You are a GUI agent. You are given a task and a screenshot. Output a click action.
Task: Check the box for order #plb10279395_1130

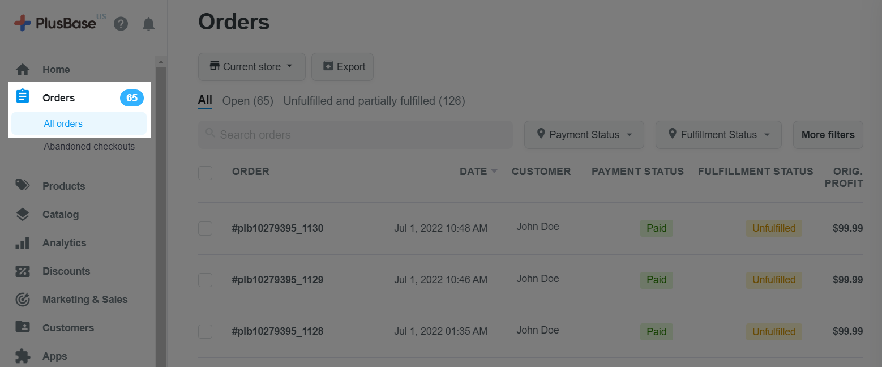(x=205, y=228)
